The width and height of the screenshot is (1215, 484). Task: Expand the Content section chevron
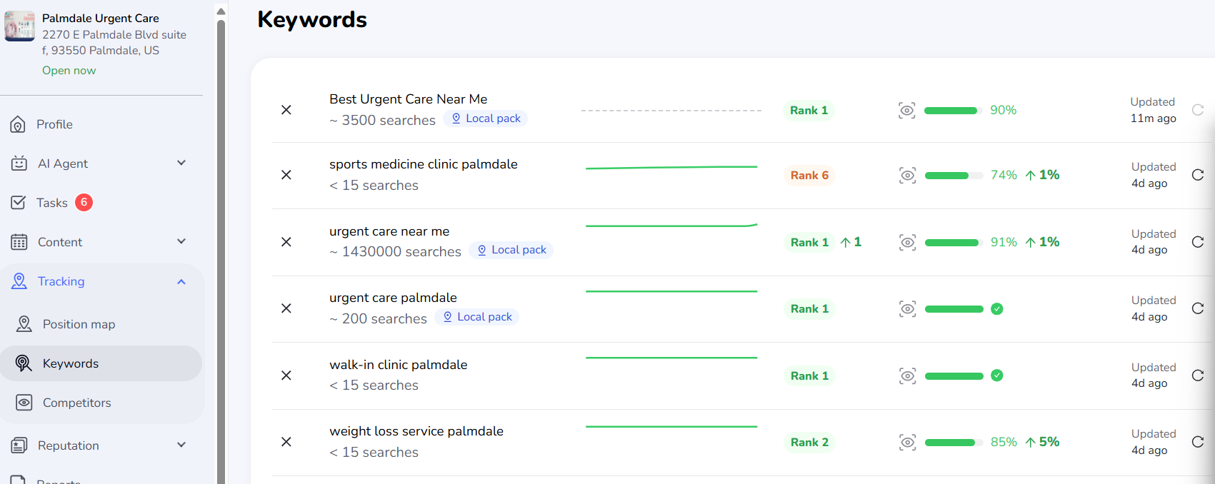tap(181, 241)
